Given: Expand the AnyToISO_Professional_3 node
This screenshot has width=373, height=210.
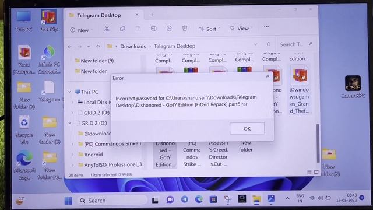Looking at the screenshot, I should (x=72, y=164).
